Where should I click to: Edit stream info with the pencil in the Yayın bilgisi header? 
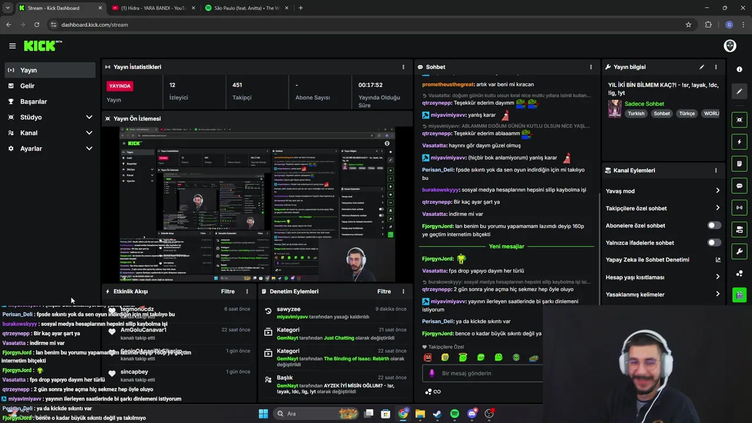click(701, 67)
